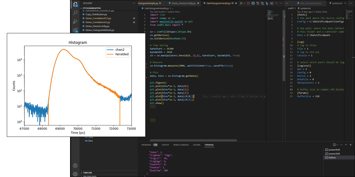
Task: Select the second powershell terminal
Action: click(x=339, y=154)
